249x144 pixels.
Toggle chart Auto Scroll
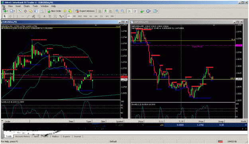tap(129, 11)
